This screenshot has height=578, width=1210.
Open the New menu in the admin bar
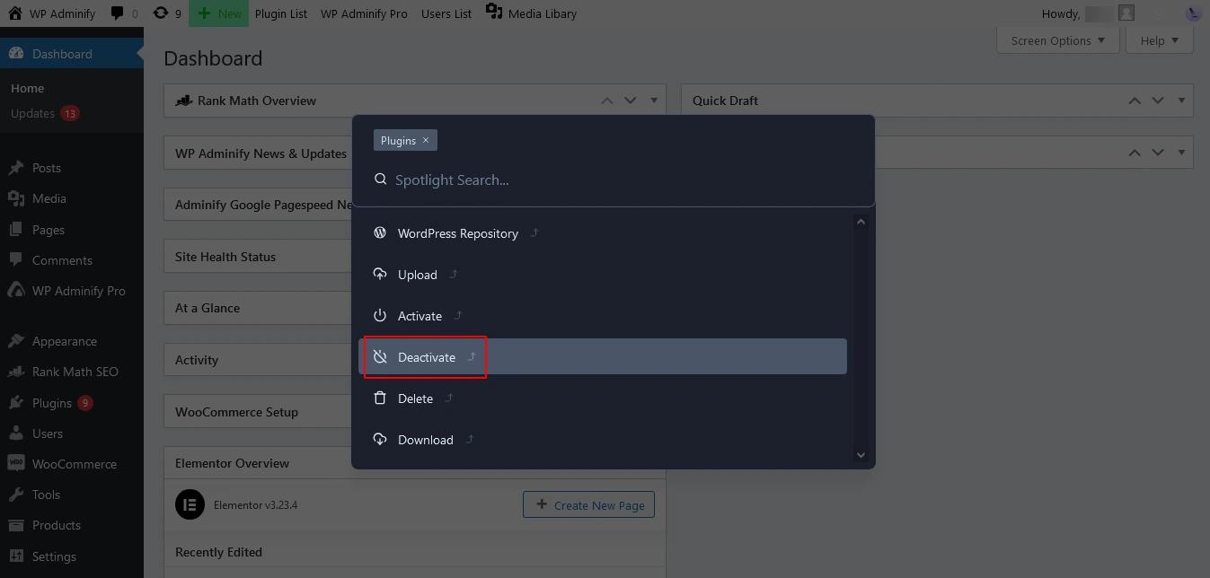click(218, 13)
